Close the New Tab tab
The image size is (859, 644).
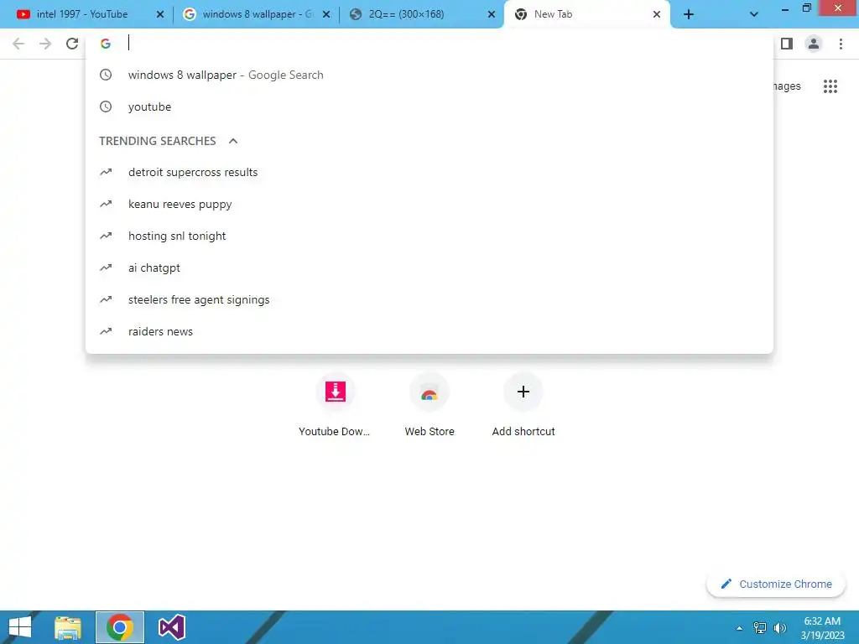pyautogui.click(x=656, y=15)
